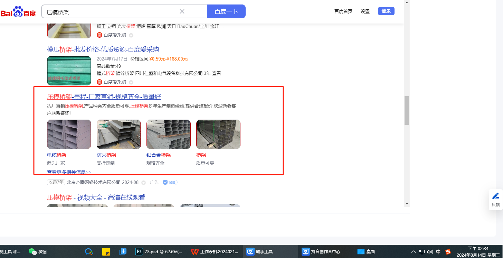This screenshot has height=258, width=503.
Task: Open the green 玻璃钢托盘式桥架 product thumbnail
Action: [x=69, y=71]
